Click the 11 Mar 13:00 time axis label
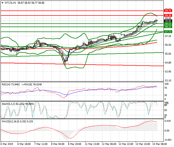 [x=92, y=144]
